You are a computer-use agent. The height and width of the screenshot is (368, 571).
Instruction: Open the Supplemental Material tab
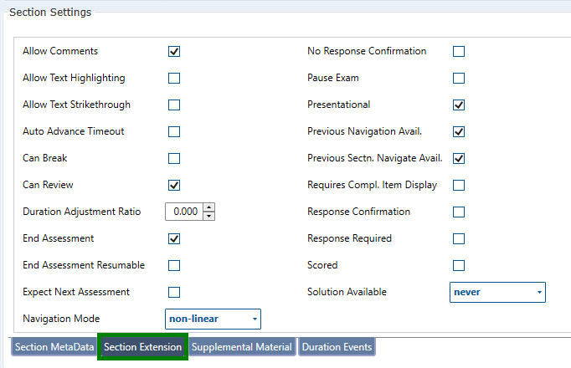[x=242, y=347]
